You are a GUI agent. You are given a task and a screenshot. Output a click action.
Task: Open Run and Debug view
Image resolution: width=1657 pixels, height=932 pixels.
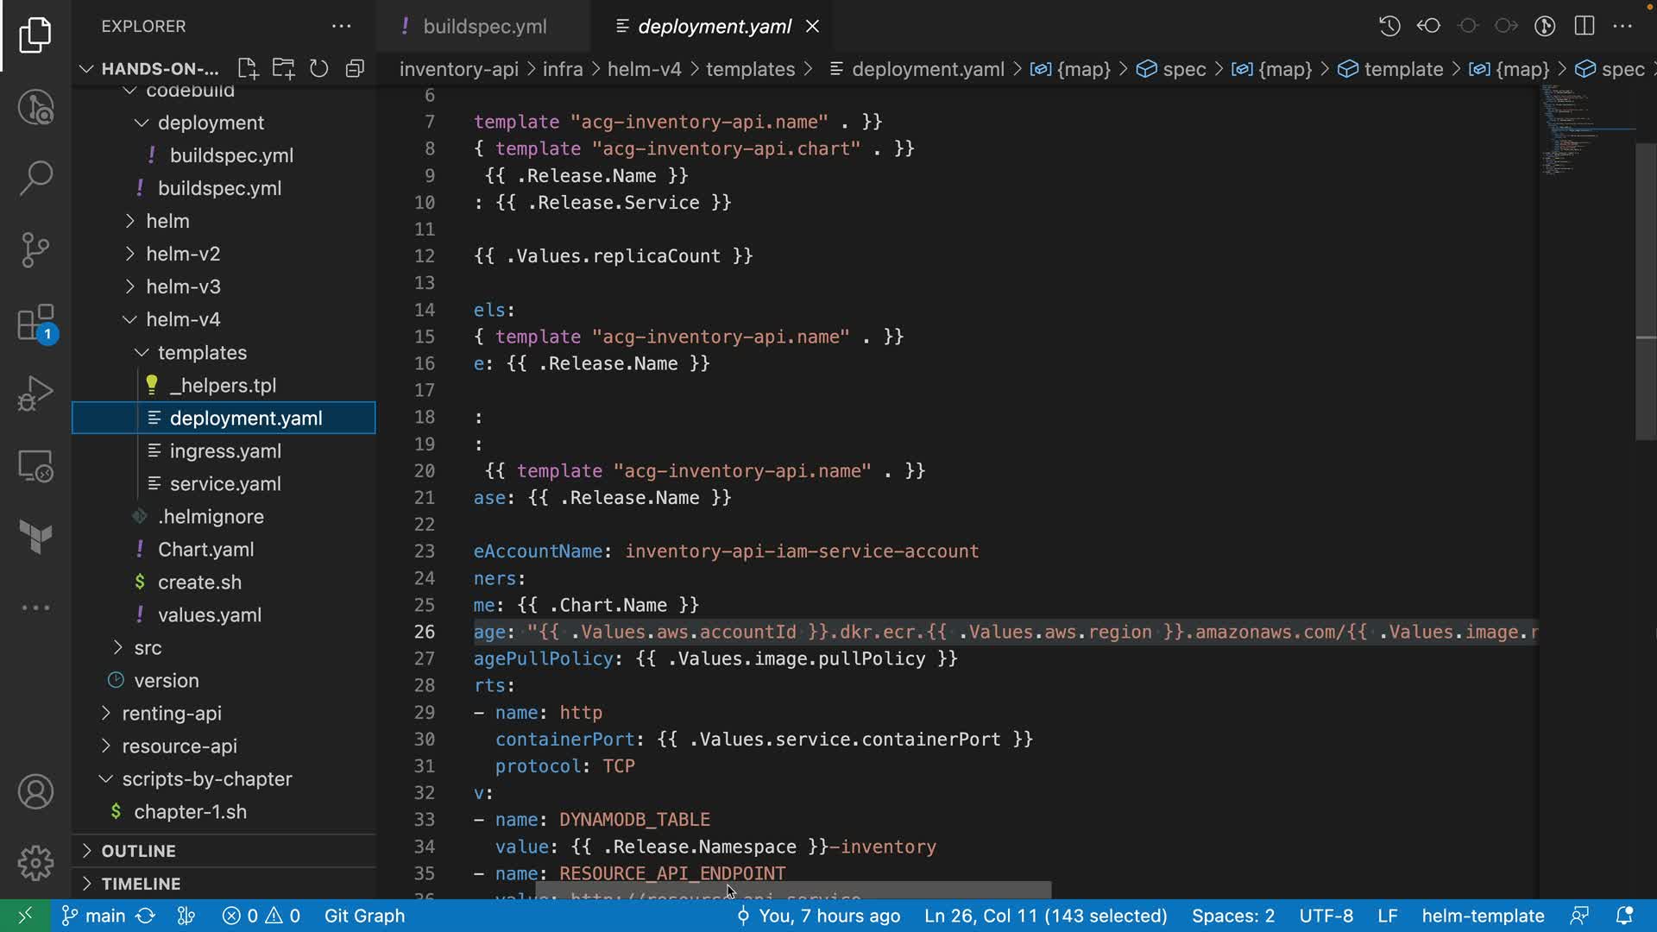click(x=35, y=394)
